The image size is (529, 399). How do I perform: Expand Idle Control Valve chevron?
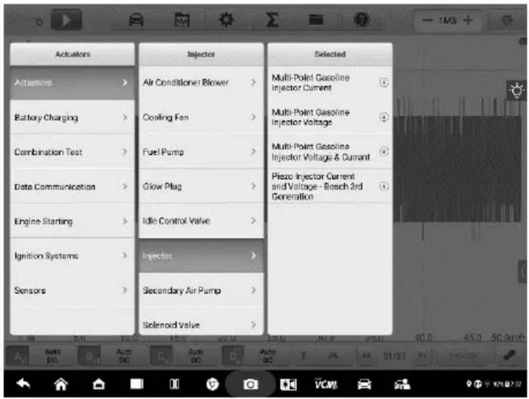(x=253, y=221)
